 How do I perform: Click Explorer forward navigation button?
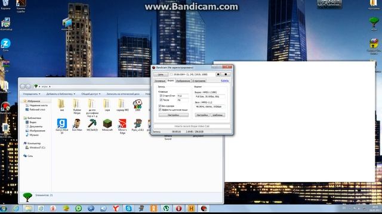[x=28, y=86]
